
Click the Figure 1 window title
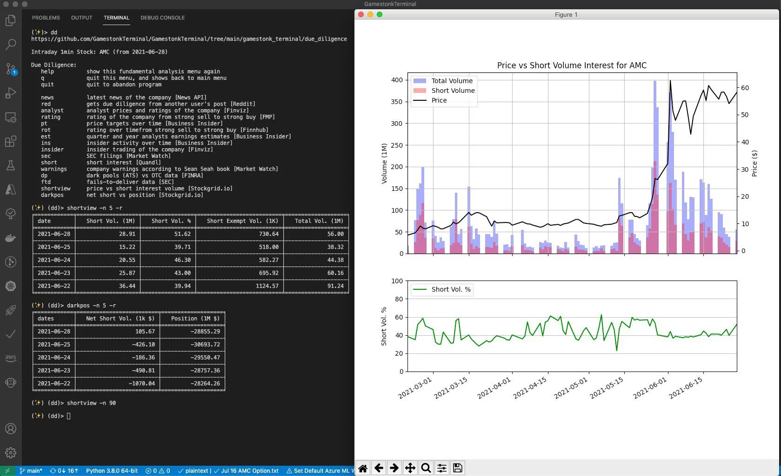566,14
